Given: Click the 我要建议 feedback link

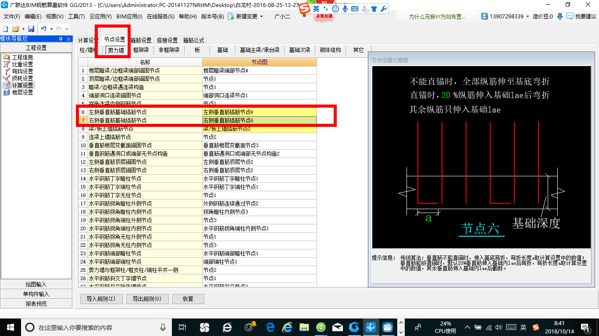Looking at the screenshot, I should (x=581, y=16).
